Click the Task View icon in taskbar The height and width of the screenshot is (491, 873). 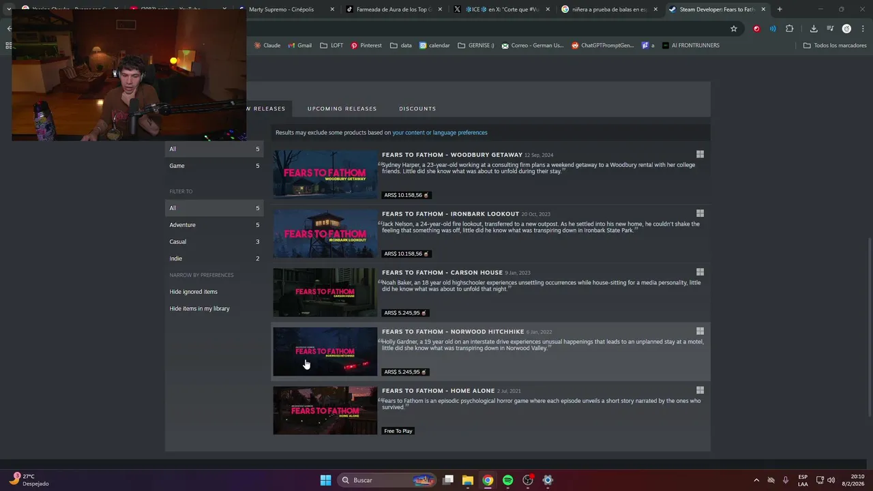tap(448, 480)
